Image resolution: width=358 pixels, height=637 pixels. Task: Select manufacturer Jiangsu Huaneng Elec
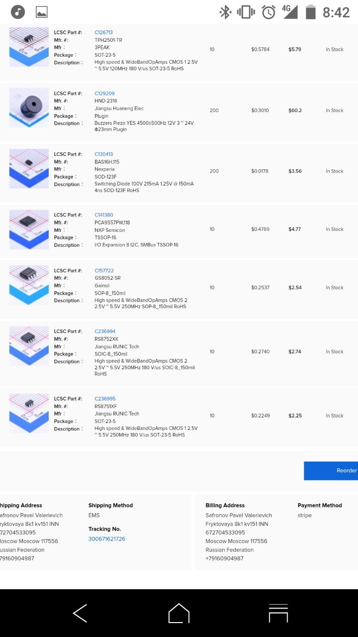tap(119, 108)
